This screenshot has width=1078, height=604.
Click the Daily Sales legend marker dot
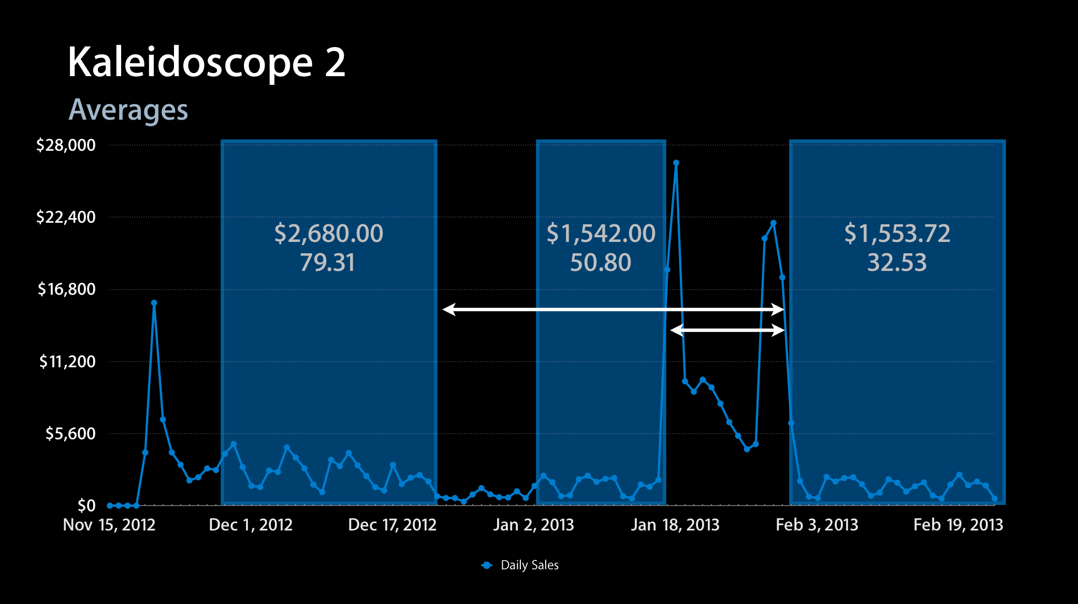pyautogui.click(x=487, y=565)
